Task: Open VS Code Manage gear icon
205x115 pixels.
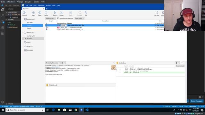Action: pos(3,102)
